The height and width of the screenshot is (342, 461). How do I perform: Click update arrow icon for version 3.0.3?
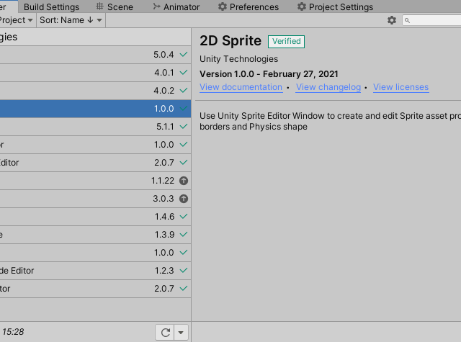[x=184, y=199]
